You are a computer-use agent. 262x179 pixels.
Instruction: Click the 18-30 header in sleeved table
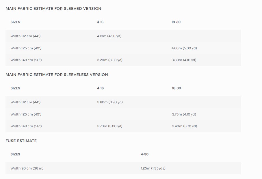[x=176, y=22]
